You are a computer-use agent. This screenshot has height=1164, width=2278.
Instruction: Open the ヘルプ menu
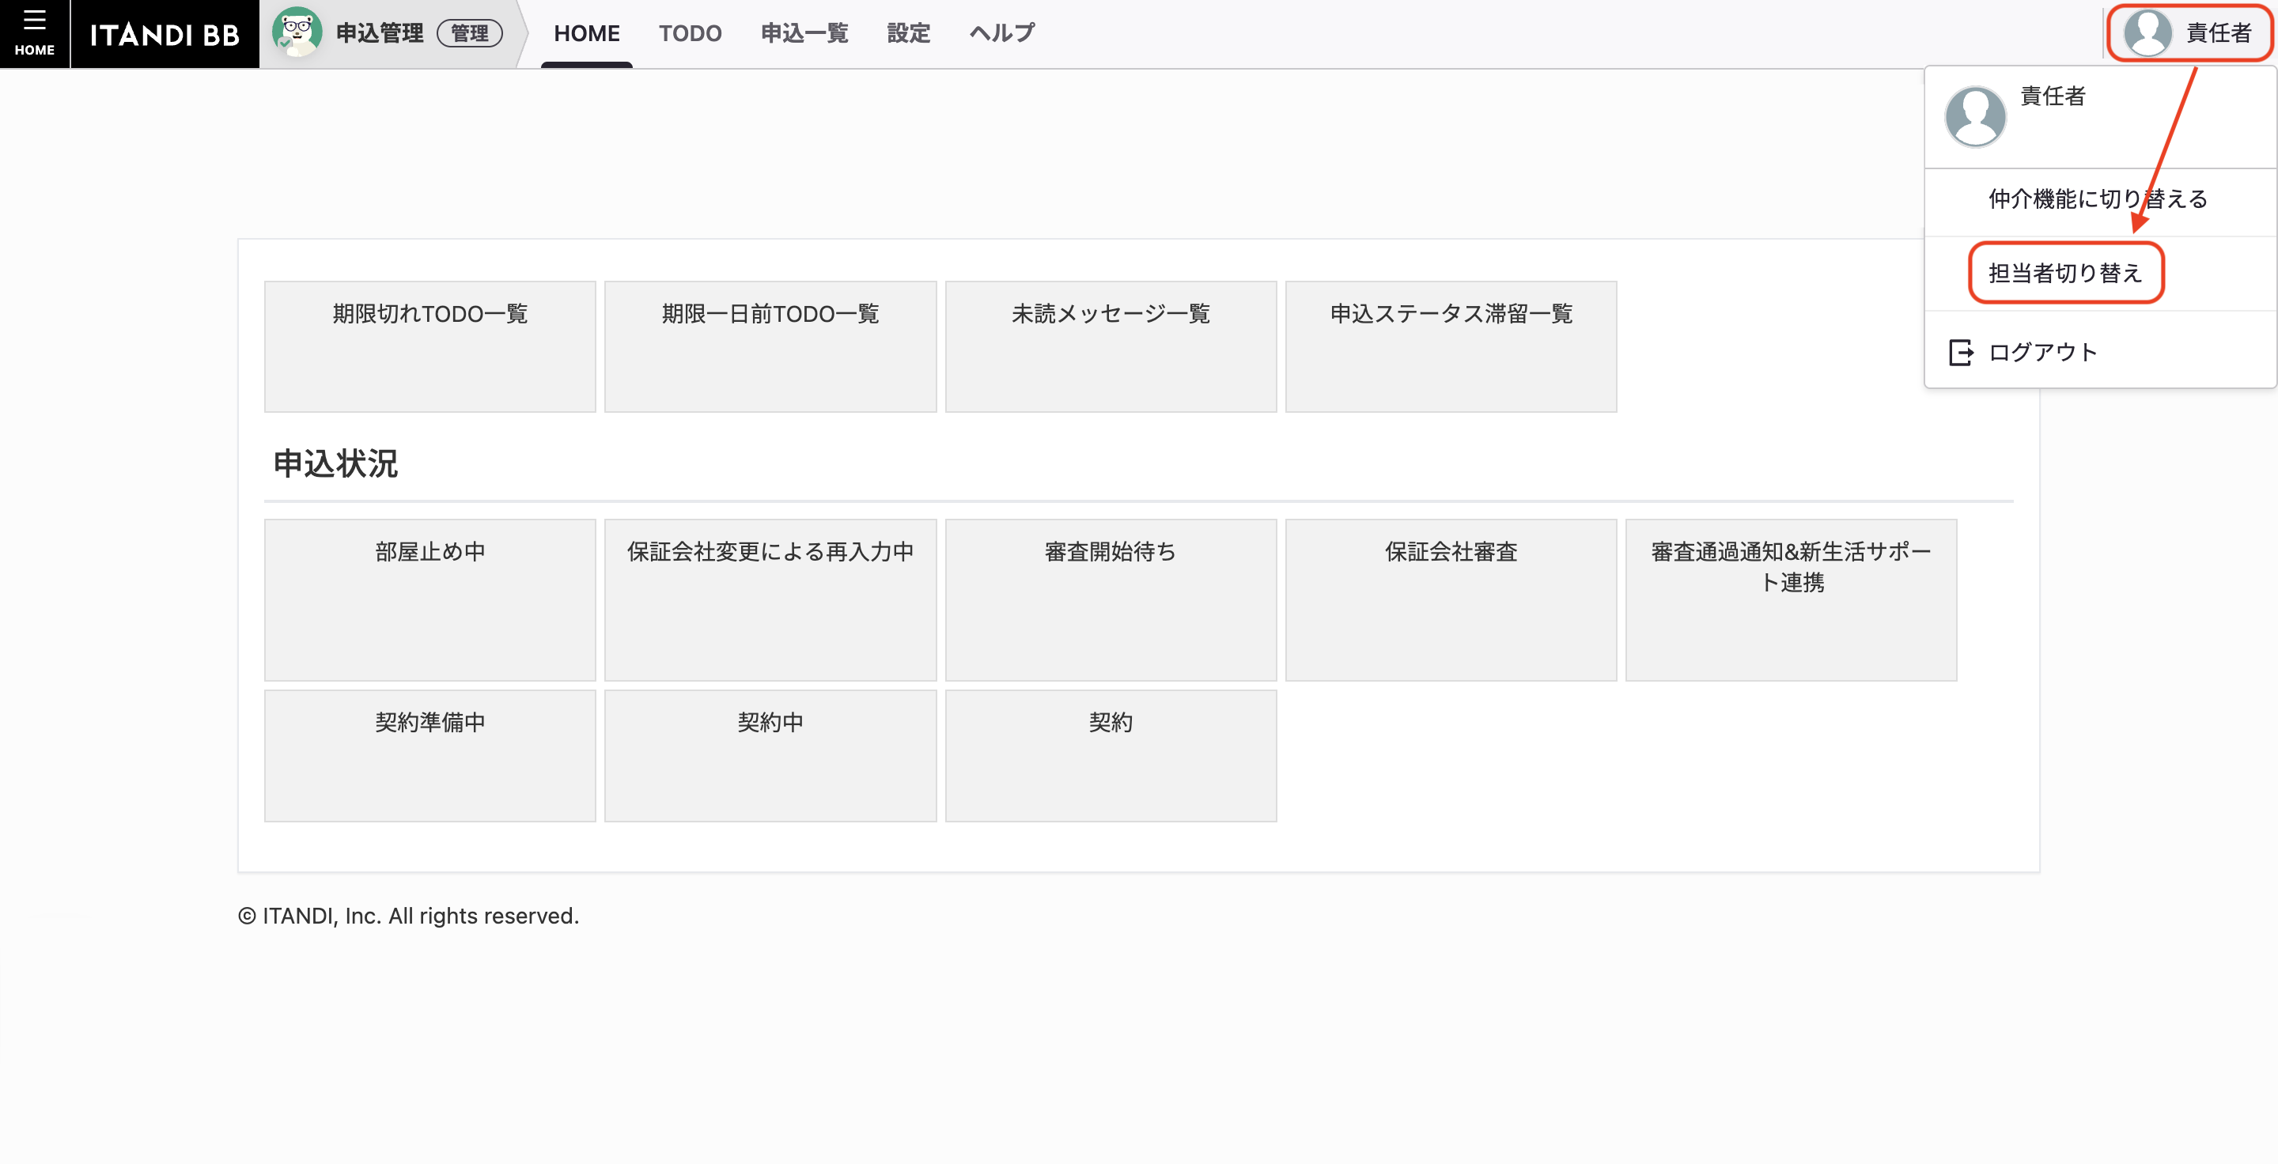pyautogui.click(x=1001, y=33)
